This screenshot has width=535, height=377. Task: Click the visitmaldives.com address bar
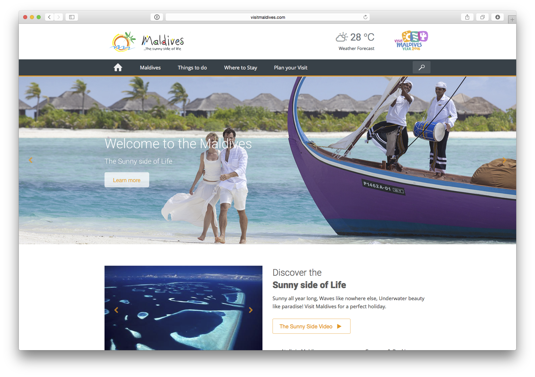pos(267,17)
